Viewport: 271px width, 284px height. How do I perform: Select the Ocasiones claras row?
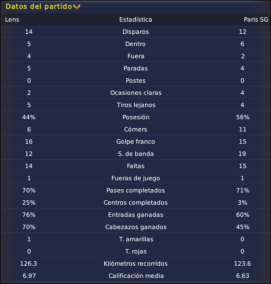click(x=136, y=93)
